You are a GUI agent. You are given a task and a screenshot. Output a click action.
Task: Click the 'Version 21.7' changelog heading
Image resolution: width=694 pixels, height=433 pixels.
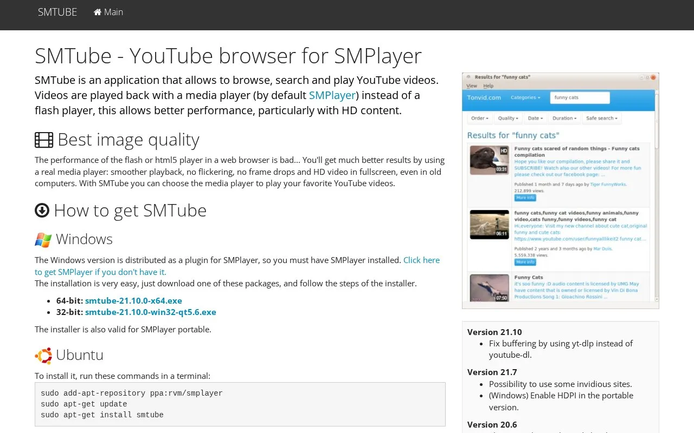[x=492, y=372]
